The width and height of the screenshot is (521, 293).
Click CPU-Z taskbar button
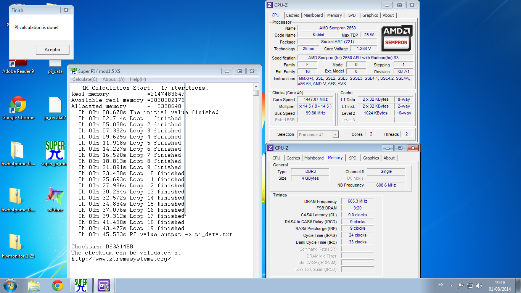tap(104, 285)
